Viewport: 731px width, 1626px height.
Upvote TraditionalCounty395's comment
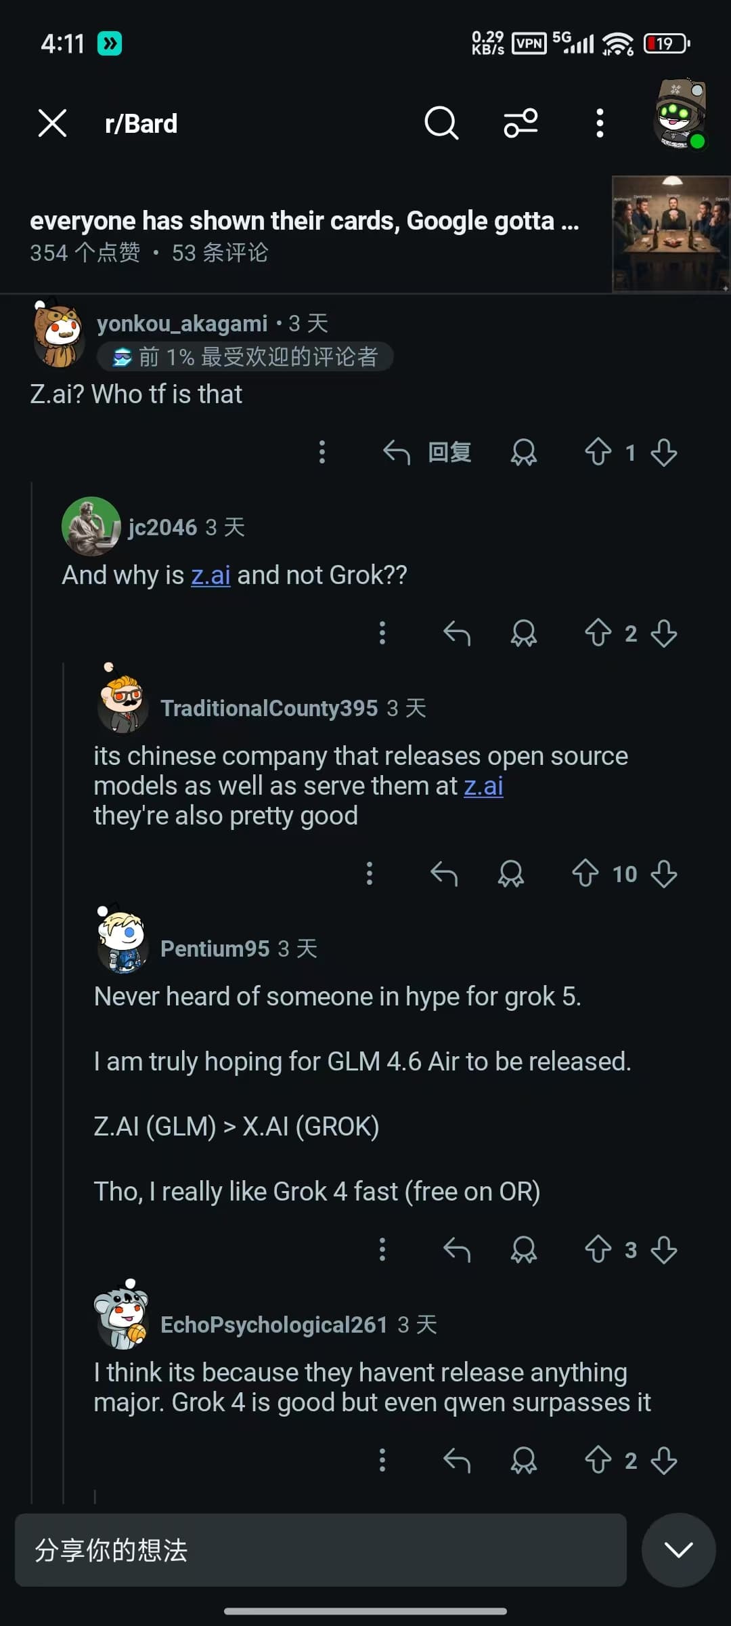pos(585,874)
